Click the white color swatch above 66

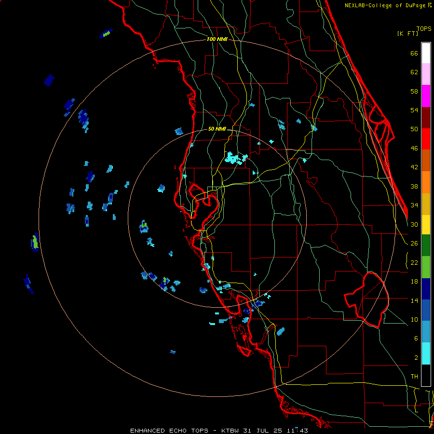426,53
